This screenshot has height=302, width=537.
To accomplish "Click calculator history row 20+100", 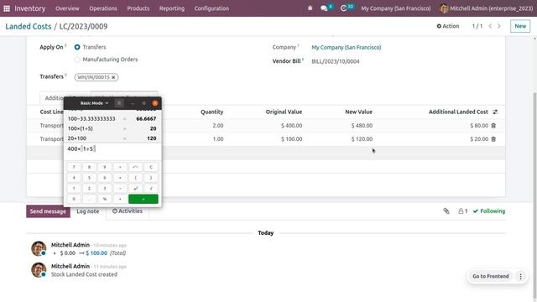I will (112, 138).
